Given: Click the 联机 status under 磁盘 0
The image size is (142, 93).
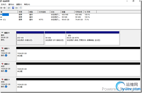Looking at the screenshot, I should tap(3, 40).
